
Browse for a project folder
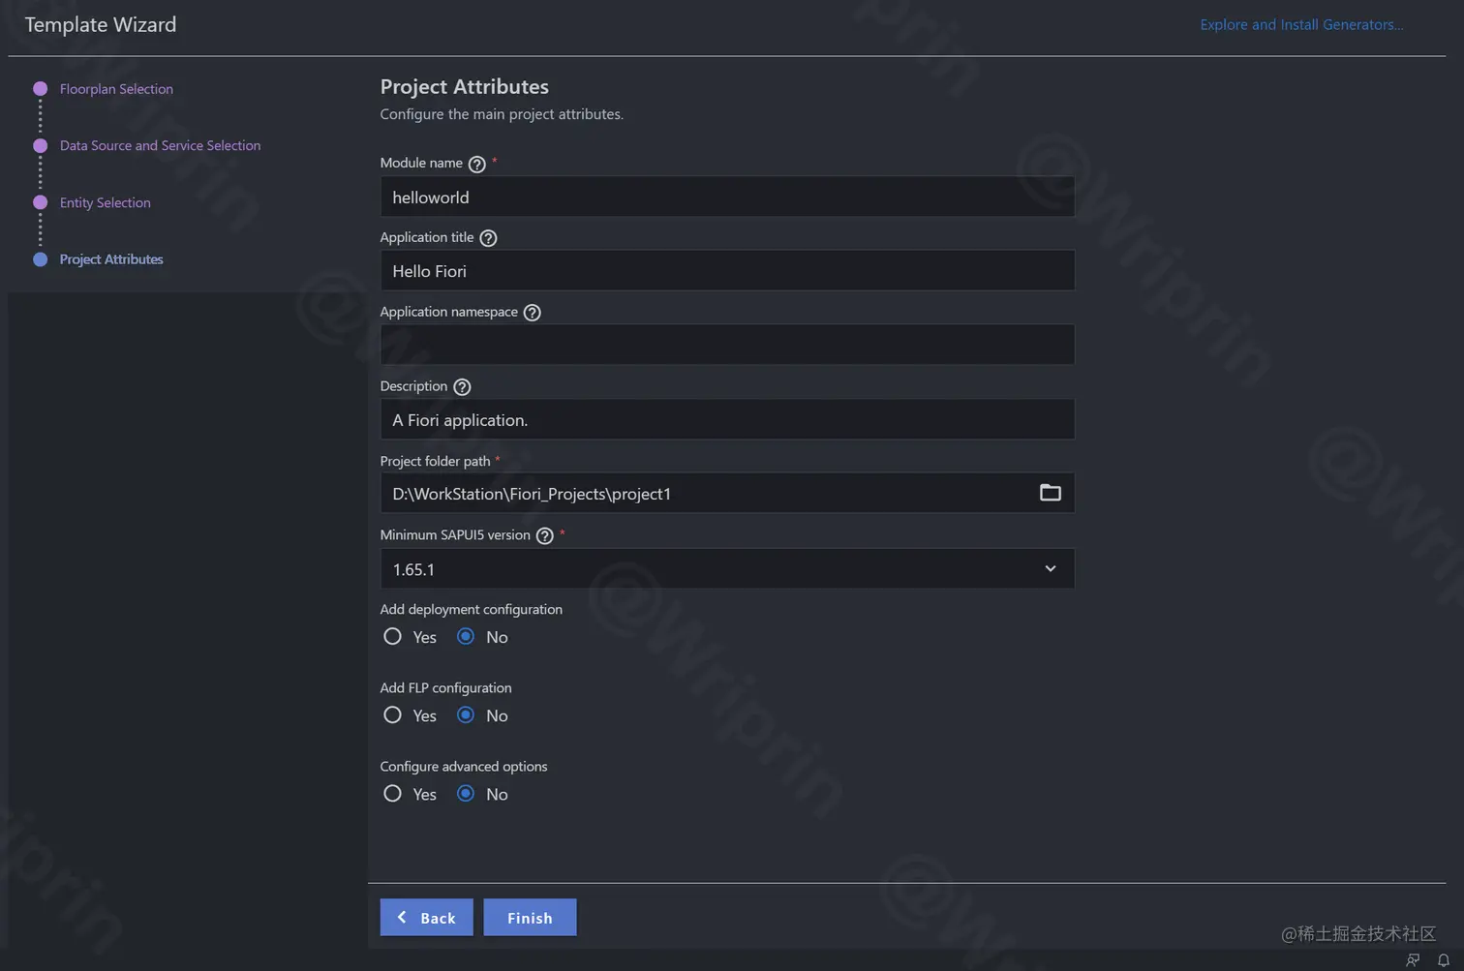(x=1051, y=493)
